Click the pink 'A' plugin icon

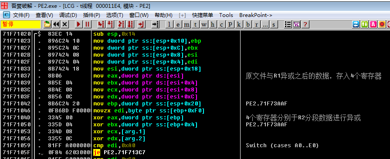[x=373, y=24]
